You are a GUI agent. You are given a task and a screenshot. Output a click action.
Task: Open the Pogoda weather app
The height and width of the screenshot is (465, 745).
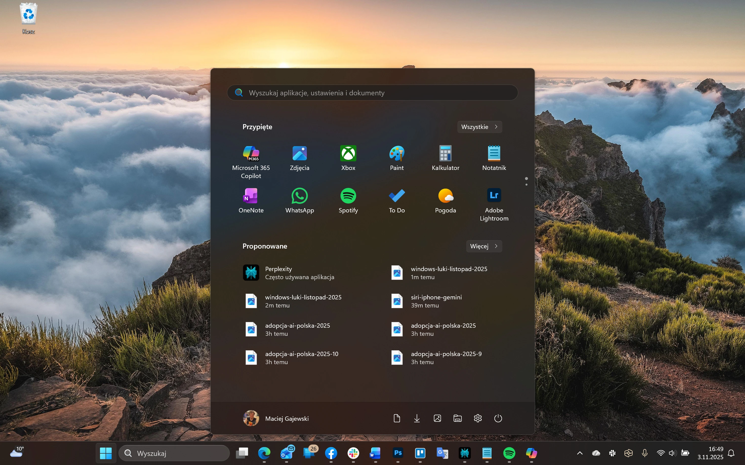pos(445,196)
